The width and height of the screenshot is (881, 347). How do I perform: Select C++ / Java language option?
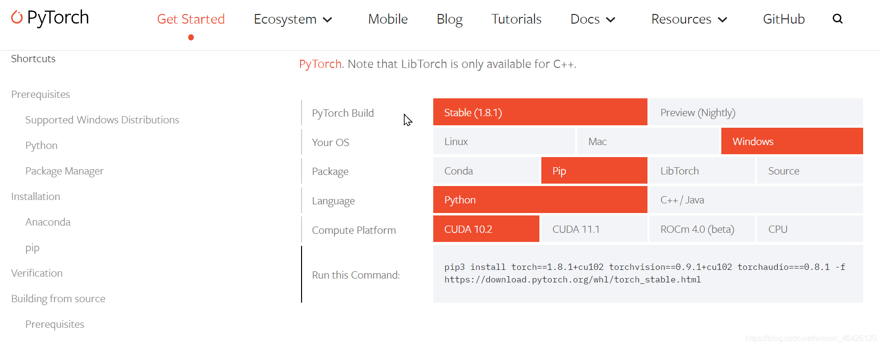(x=756, y=200)
